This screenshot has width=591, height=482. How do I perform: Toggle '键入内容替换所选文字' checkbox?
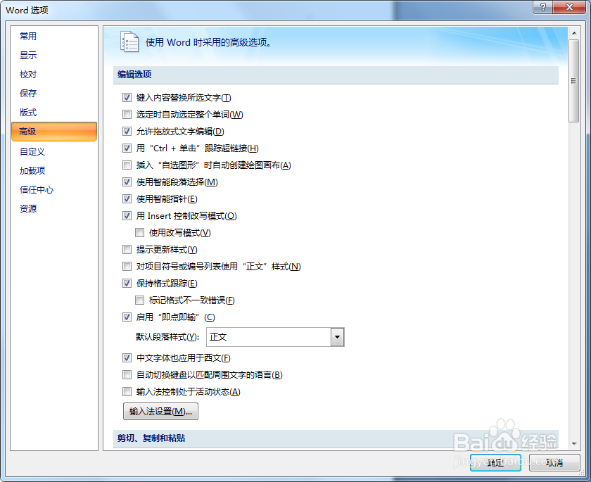(127, 98)
